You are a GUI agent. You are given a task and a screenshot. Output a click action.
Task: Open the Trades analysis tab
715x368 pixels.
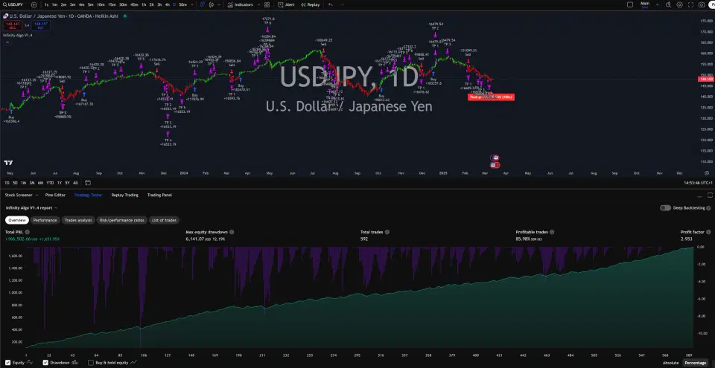pos(78,221)
